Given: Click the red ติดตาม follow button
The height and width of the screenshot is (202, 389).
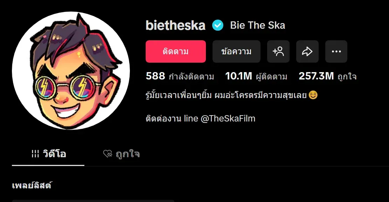Looking at the screenshot, I should pos(176,51).
